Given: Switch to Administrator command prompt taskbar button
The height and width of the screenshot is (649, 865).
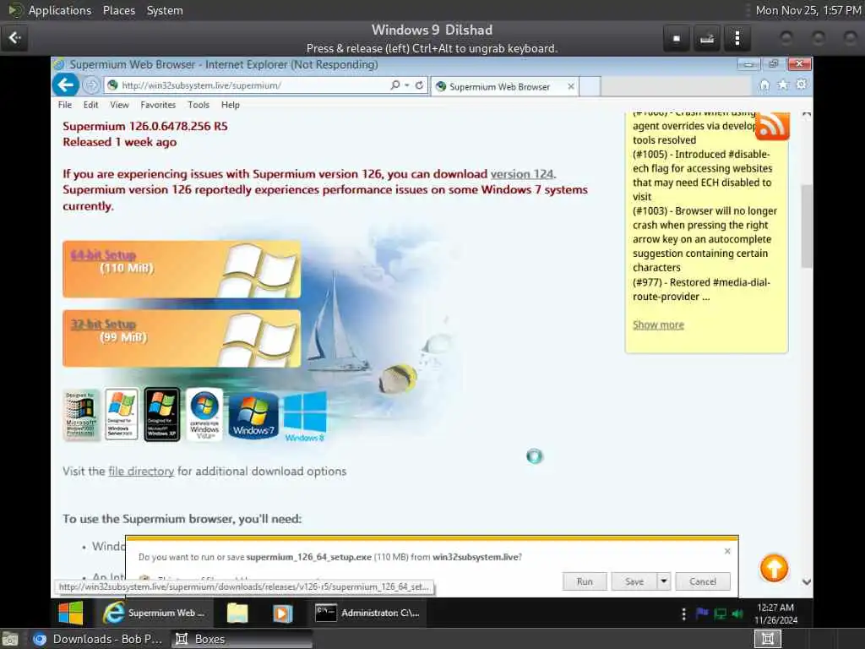Looking at the screenshot, I should coord(368,614).
